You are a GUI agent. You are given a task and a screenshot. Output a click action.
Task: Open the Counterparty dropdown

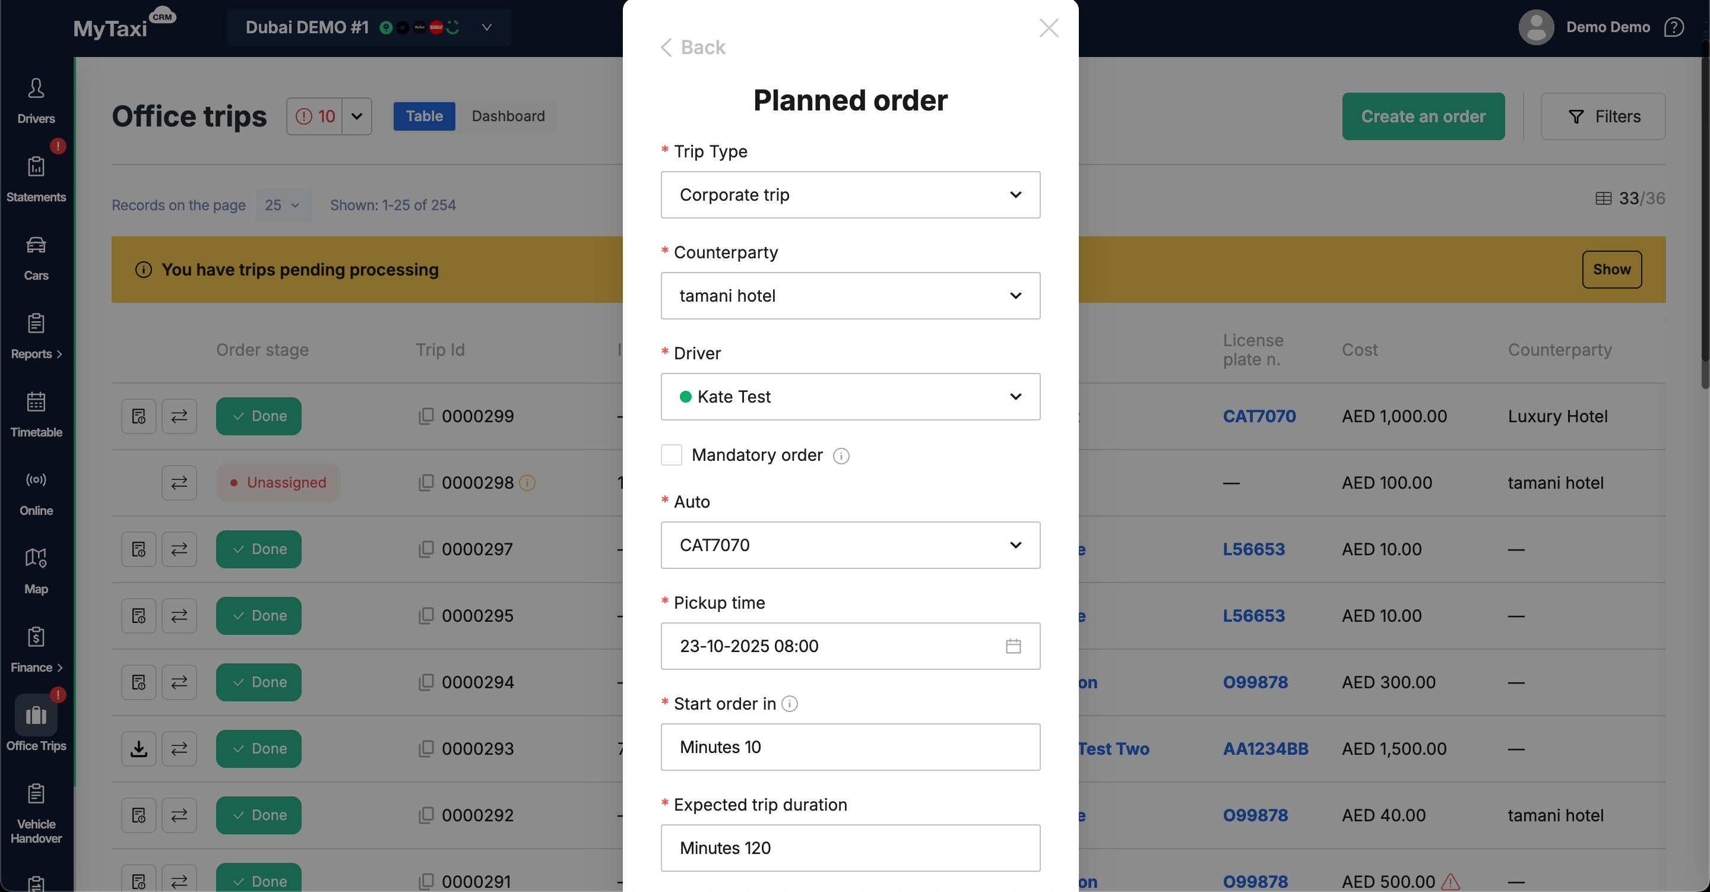pos(850,296)
